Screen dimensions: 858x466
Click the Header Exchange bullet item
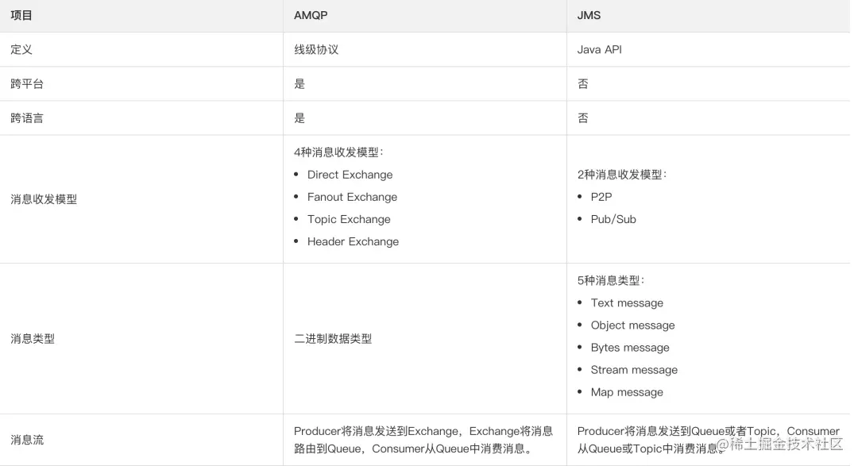353,241
